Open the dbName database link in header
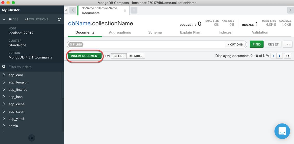 coord(79,23)
